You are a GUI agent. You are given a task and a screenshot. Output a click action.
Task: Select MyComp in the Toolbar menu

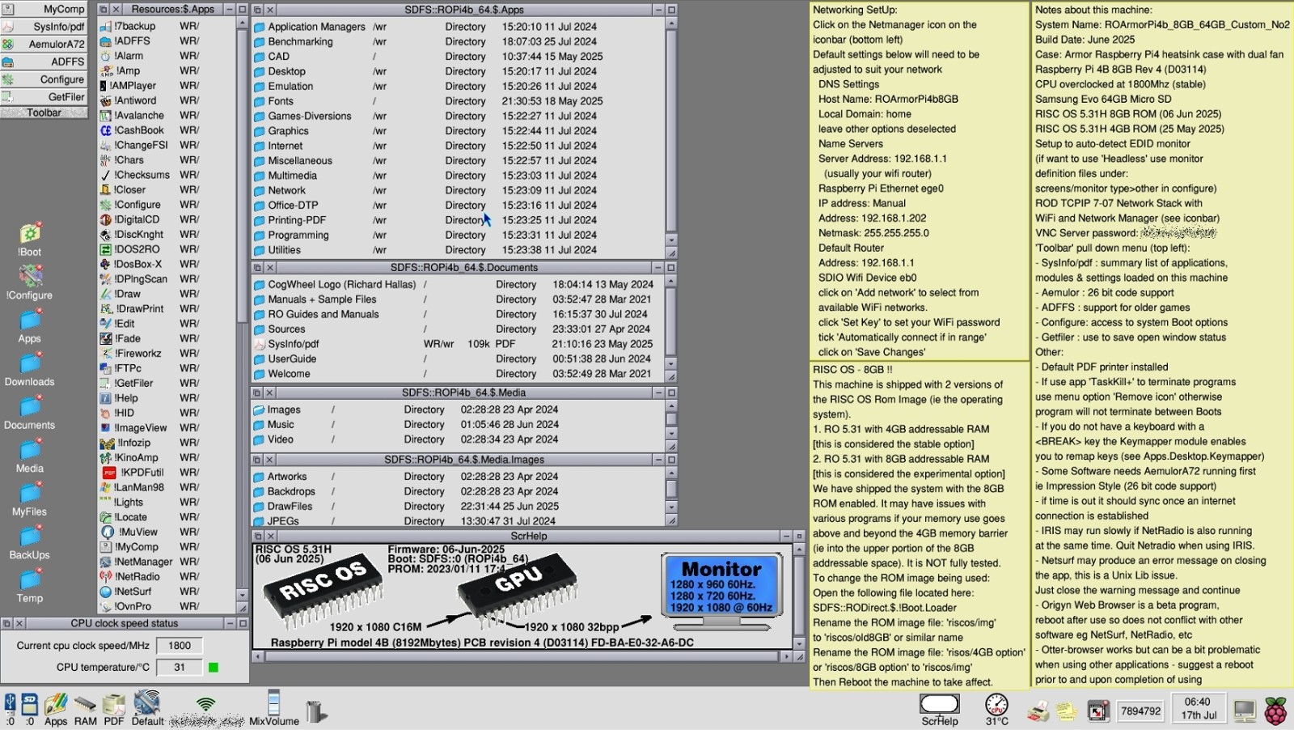[x=44, y=9]
